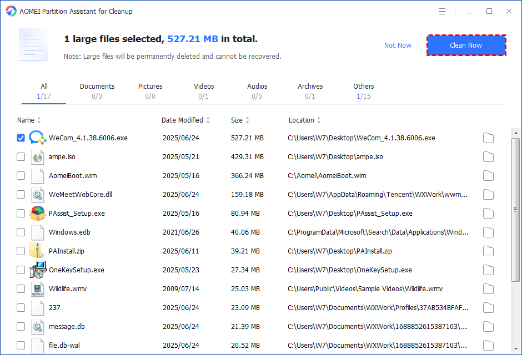The image size is (522, 355).
Task: Click the Not Now link
Action: click(398, 45)
